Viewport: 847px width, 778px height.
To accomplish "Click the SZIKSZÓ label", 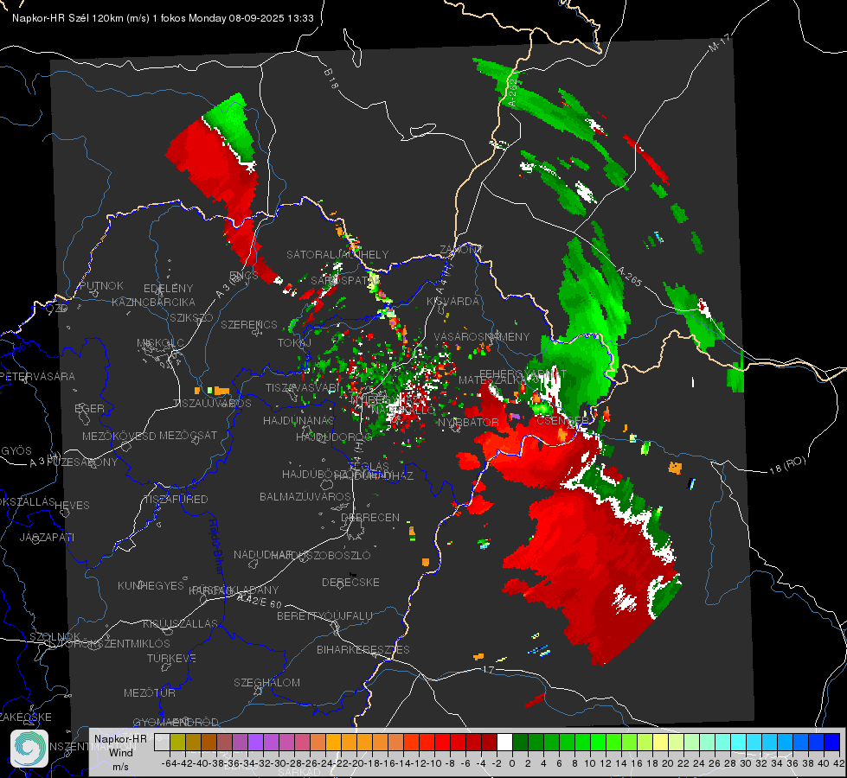I will [191, 317].
